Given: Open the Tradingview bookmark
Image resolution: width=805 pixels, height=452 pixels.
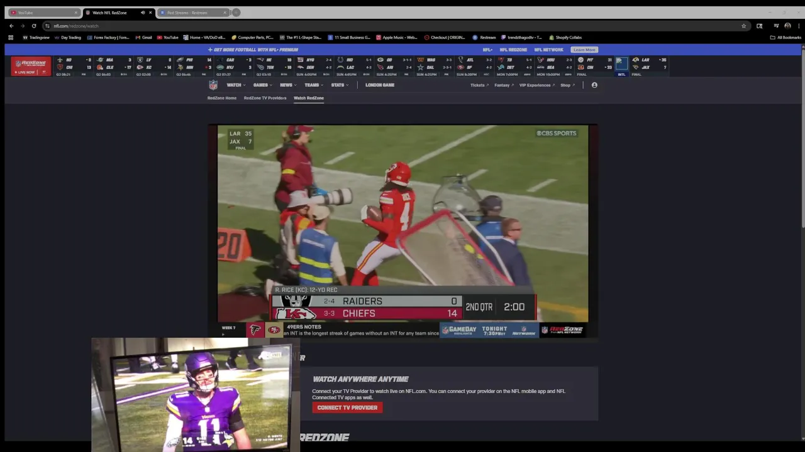Looking at the screenshot, I should [36, 37].
